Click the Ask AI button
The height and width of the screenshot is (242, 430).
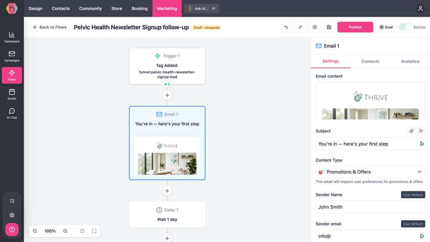(x=202, y=8)
